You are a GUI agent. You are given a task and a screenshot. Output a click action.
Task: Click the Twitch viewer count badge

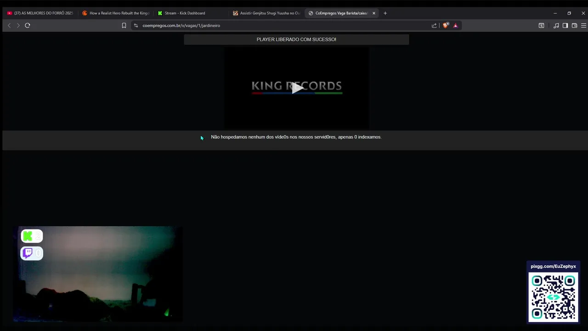tap(32, 253)
